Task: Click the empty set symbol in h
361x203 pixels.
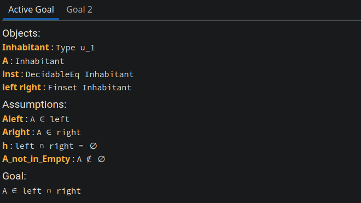Action: [x=93, y=146]
